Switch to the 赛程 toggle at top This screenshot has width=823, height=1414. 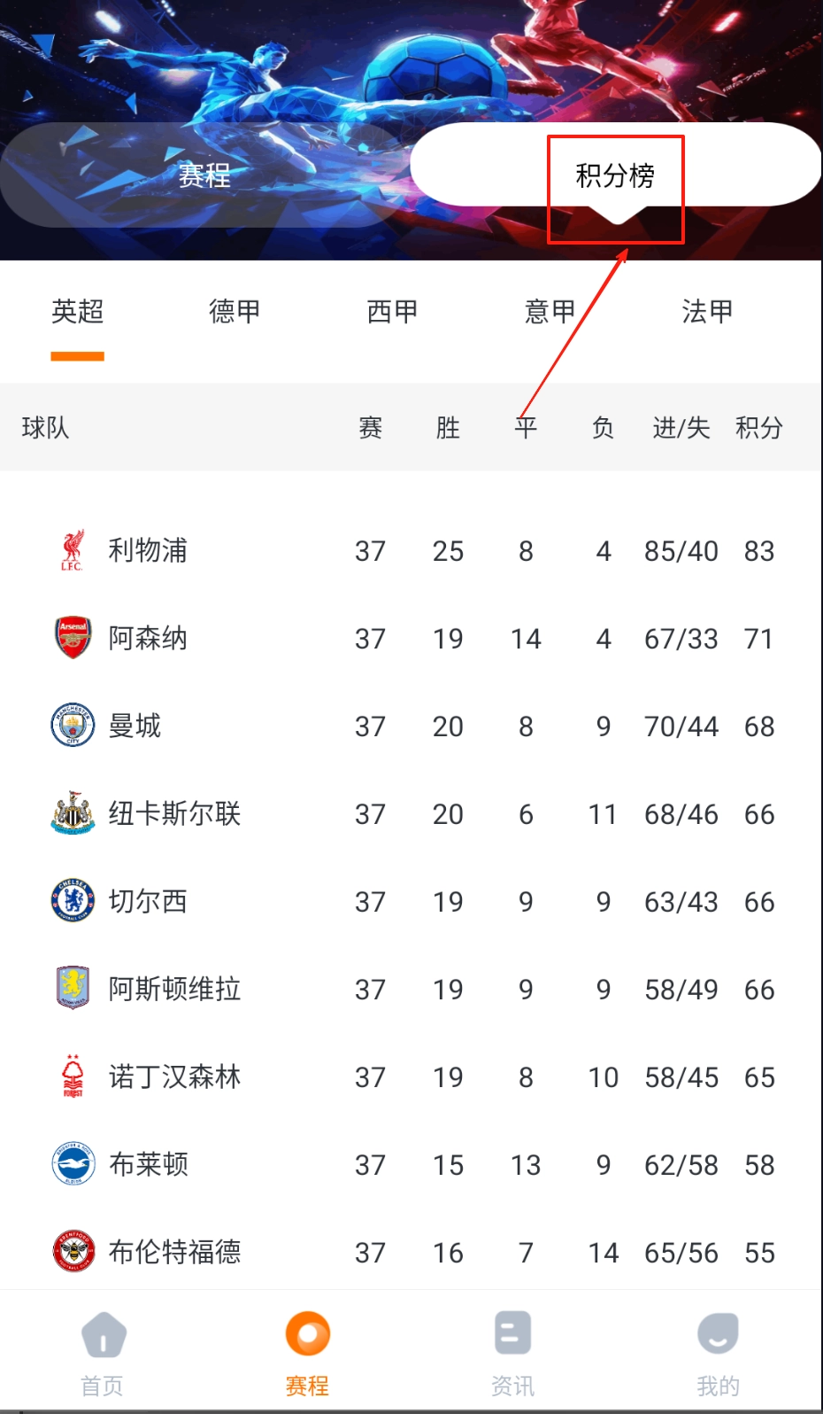click(204, 175)
